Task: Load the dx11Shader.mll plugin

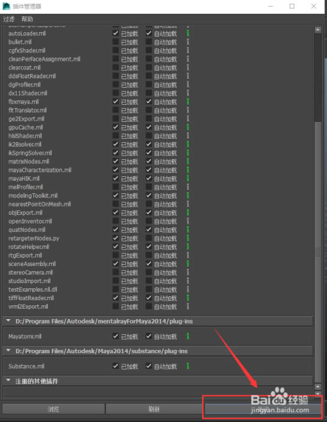Action: [x=116, y=93]
